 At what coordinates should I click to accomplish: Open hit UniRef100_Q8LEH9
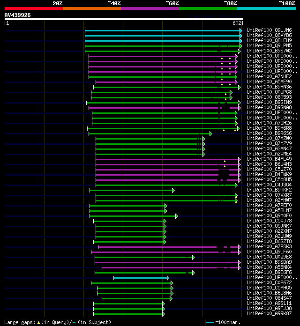[269, 40]
